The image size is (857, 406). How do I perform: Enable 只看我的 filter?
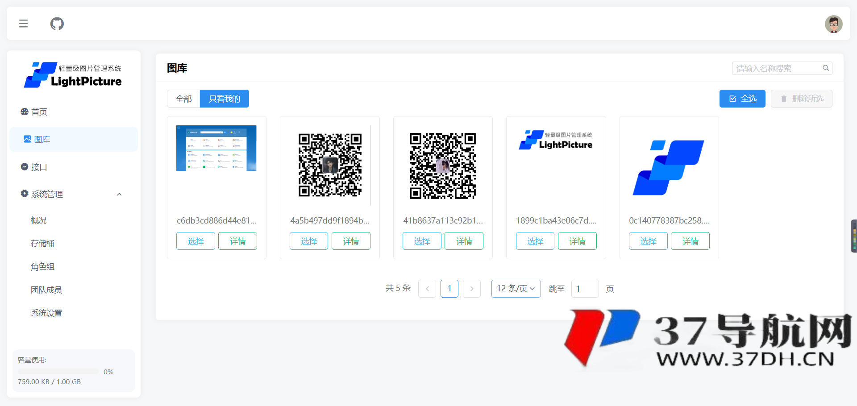225,99
